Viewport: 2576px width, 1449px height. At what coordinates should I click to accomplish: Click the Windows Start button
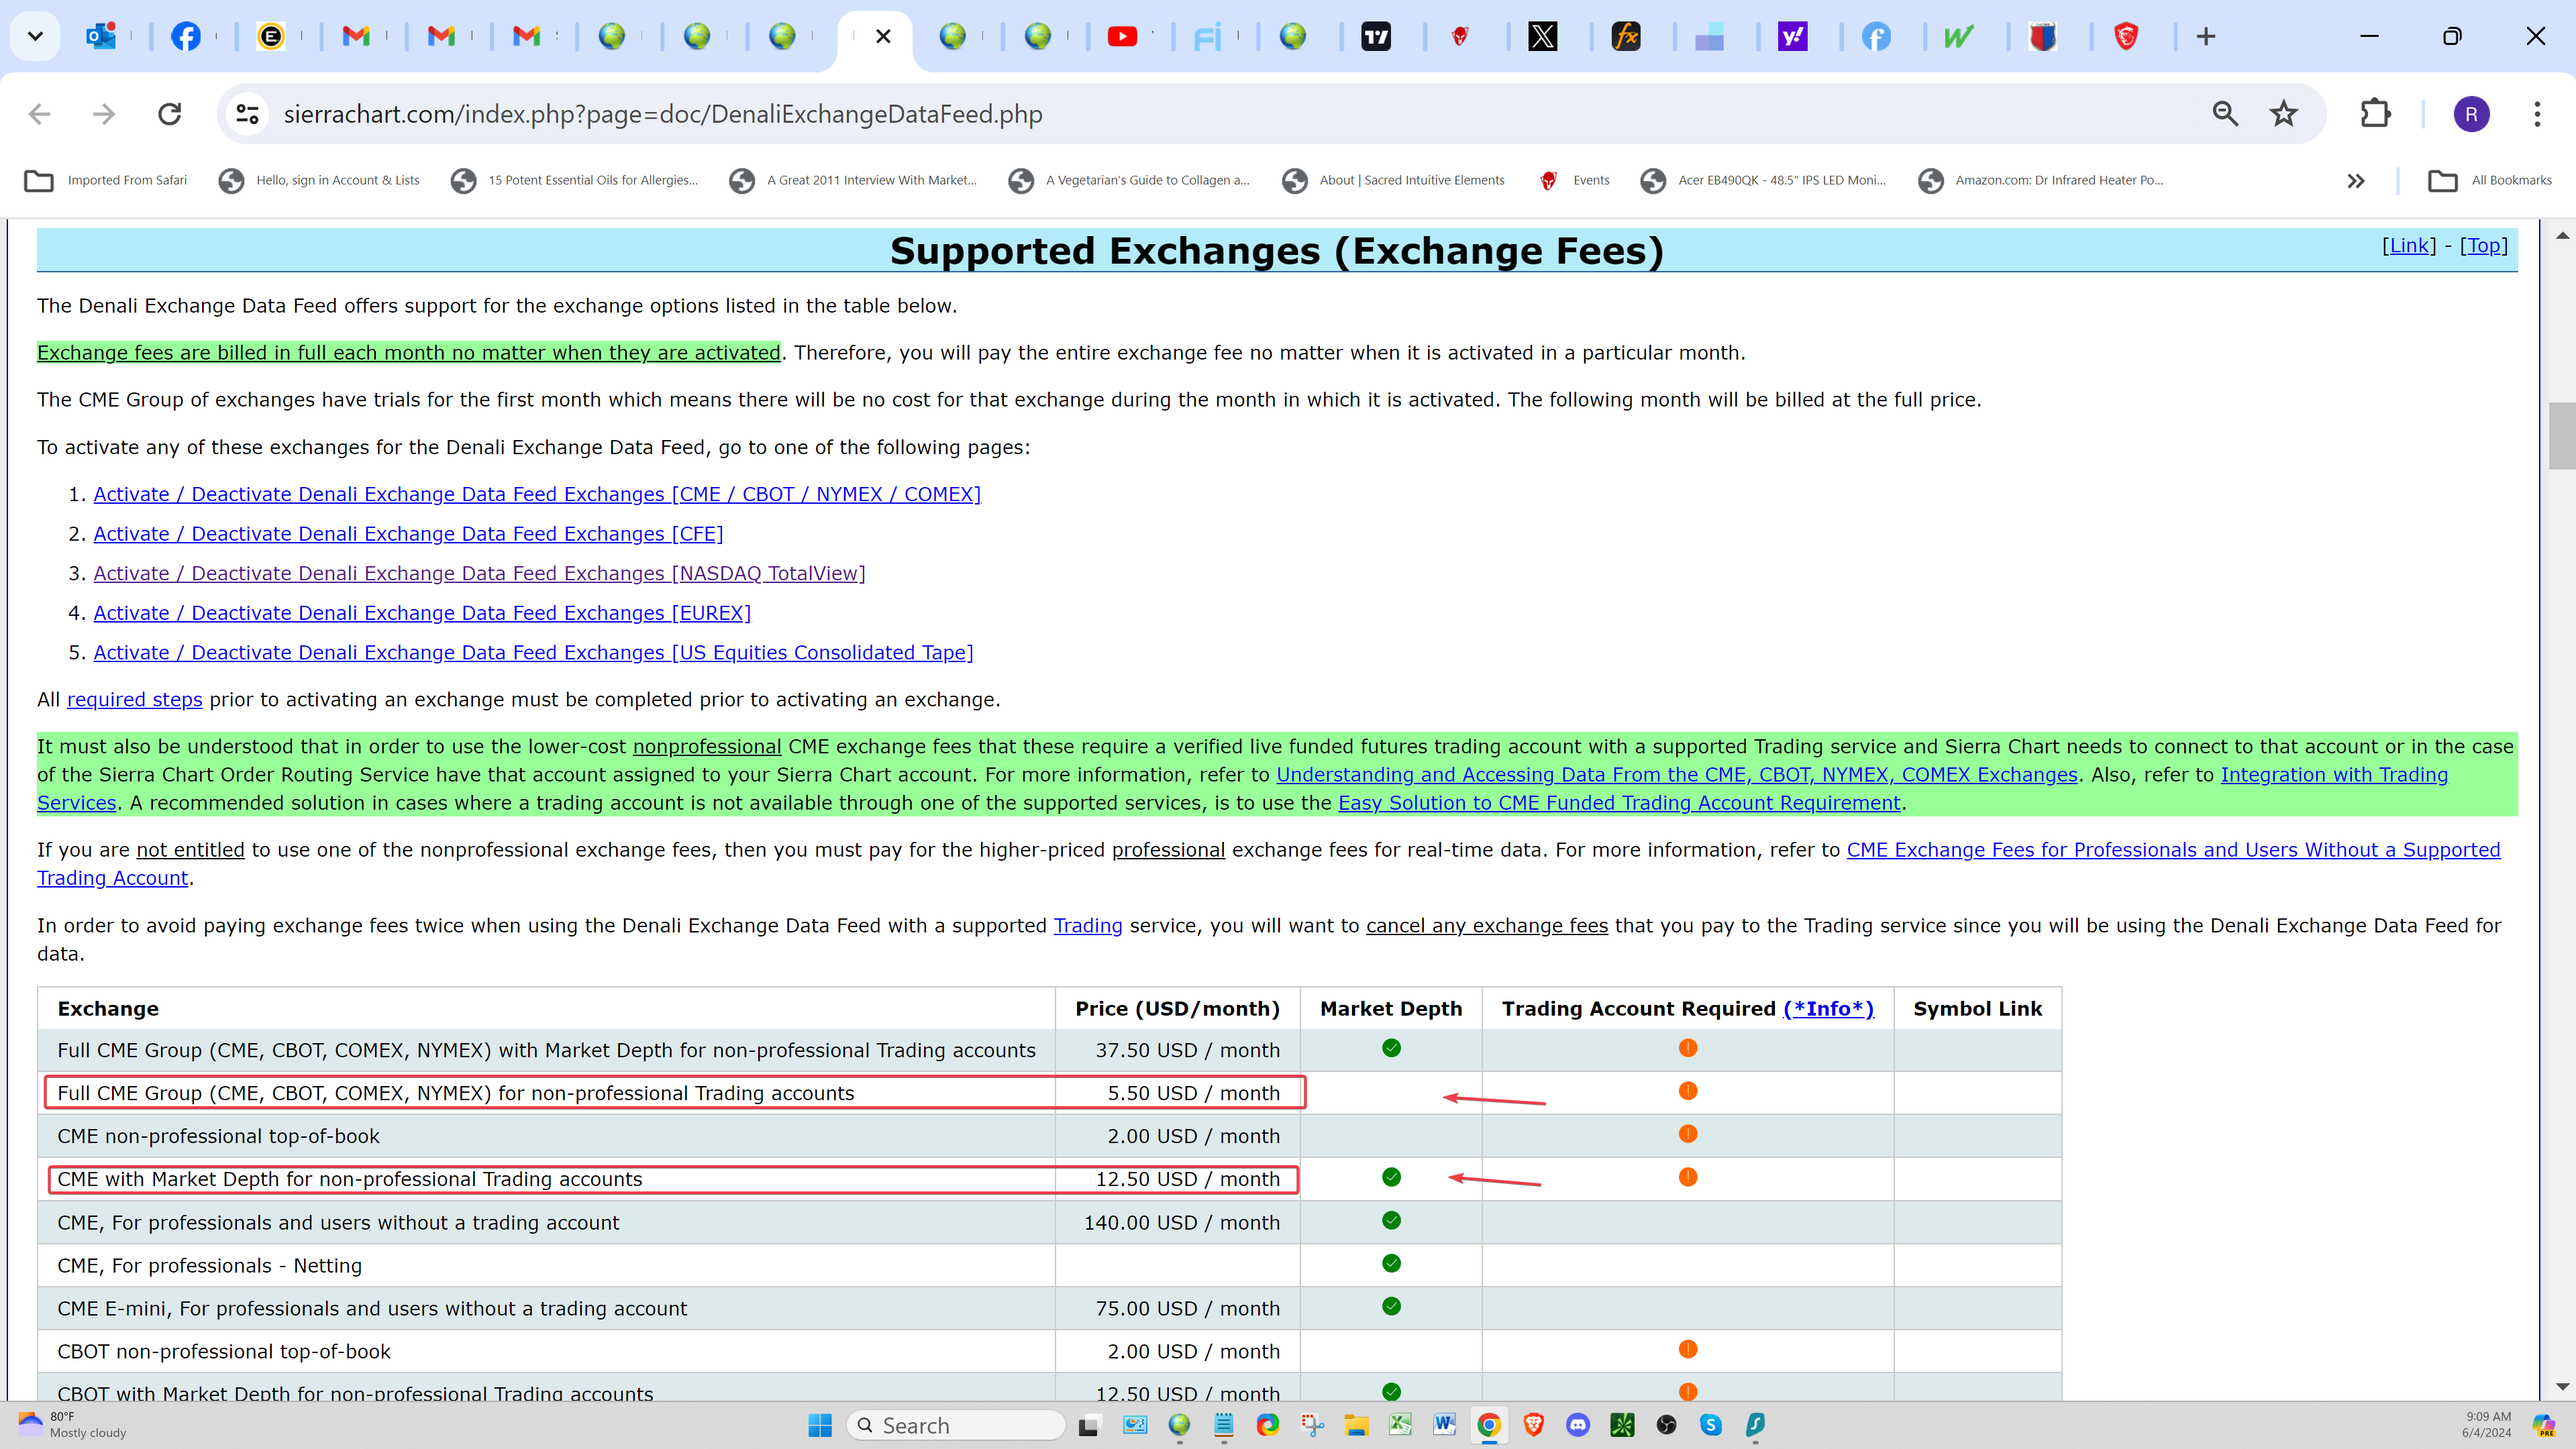tap(820, 1425)
